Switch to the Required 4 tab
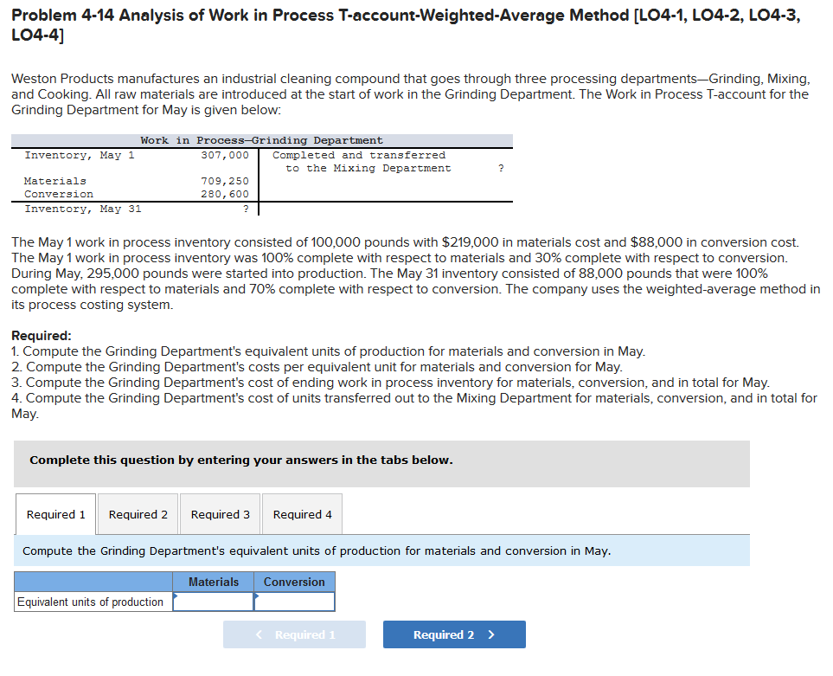 coord(301,513)
